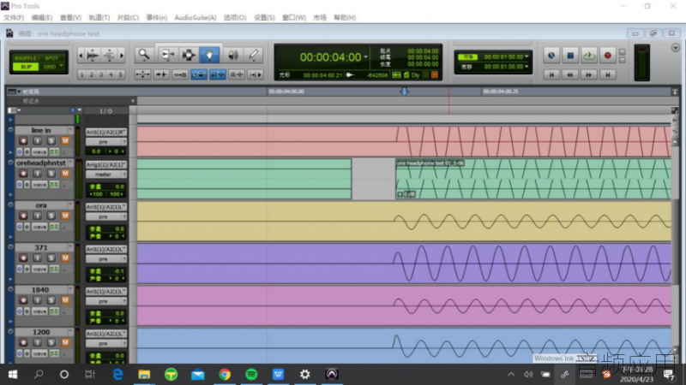Click Return to Zero button

click(551, 75)
